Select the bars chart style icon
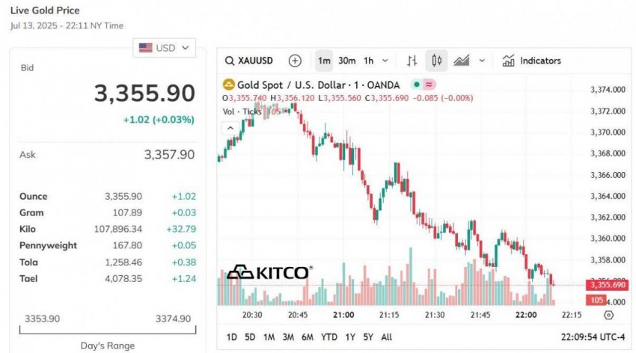This screenshot has width=636, height=353. (x=412, y=61)
